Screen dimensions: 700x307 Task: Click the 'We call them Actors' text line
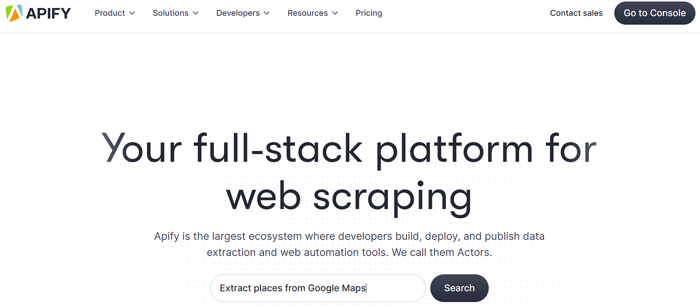(442, 252)
